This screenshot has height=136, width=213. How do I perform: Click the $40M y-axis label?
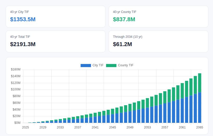point(16,110)
